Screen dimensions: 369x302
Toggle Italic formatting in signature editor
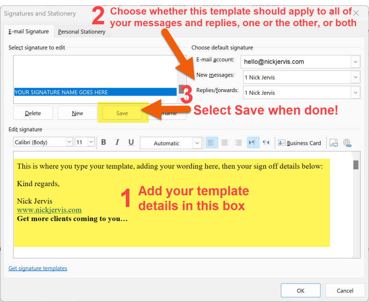pos(117,142)
